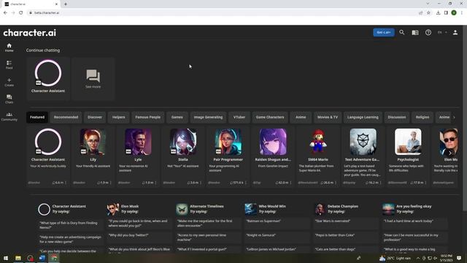
Task: Open the EN language dropdown
Action: pos(442,32)
